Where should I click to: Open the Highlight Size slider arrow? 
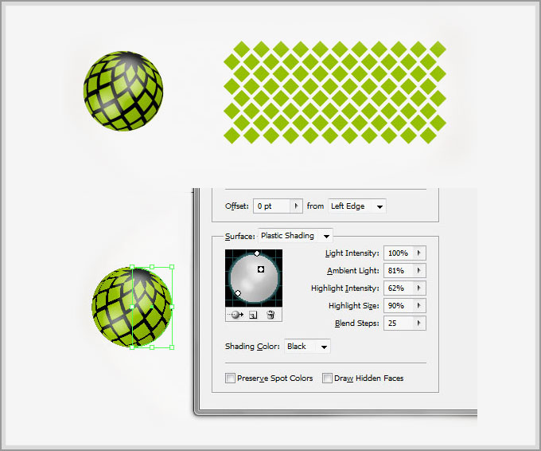click(419, 305)
